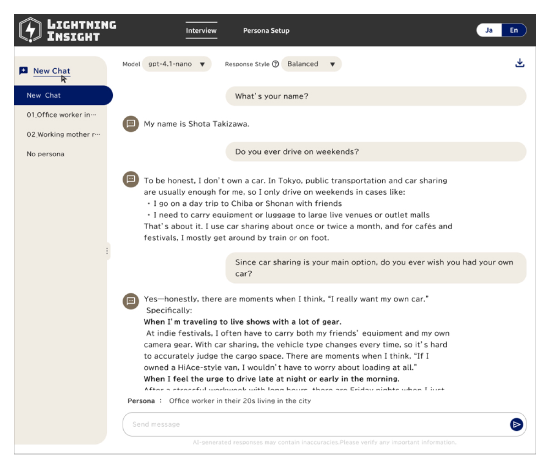Click the send message arrow icon
Image resolution: width=550 pixels, height=468 pixels.
[x=516, y=424]
